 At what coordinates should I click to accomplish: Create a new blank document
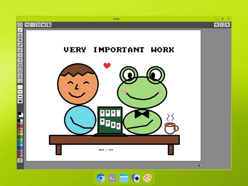tap(38, 25)
